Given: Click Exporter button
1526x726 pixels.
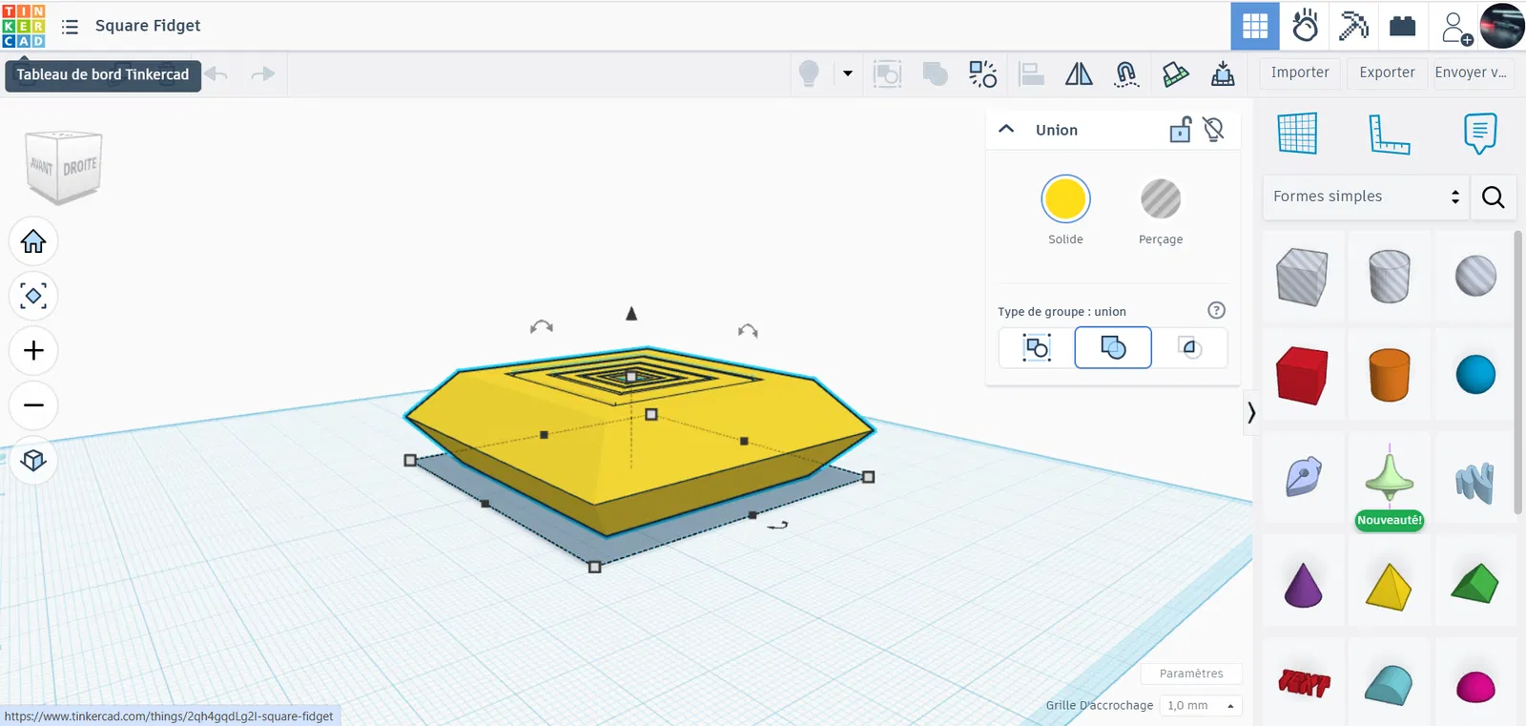Looking at the screenshot, I should [1387, 73].
